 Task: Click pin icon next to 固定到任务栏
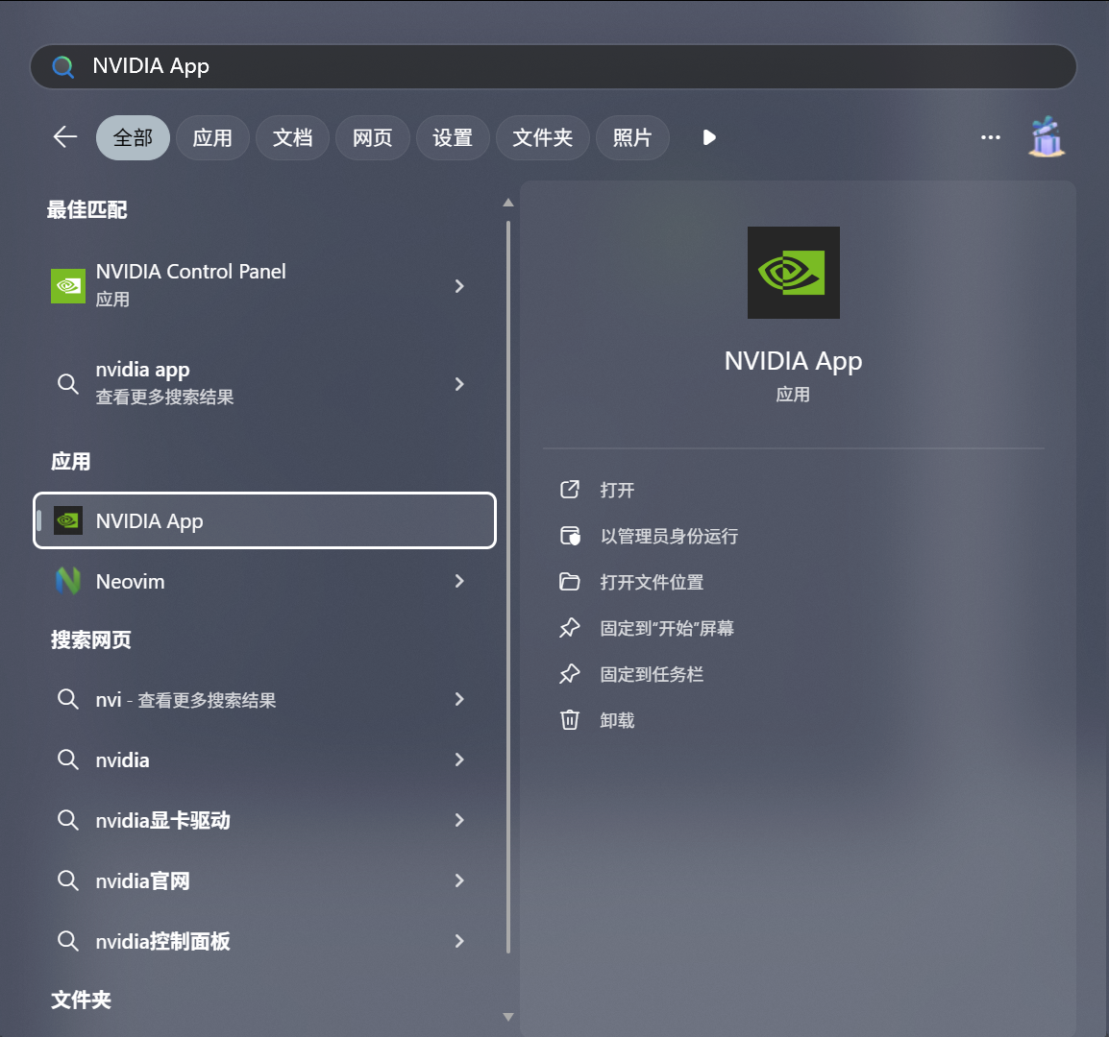coord(569,674)
